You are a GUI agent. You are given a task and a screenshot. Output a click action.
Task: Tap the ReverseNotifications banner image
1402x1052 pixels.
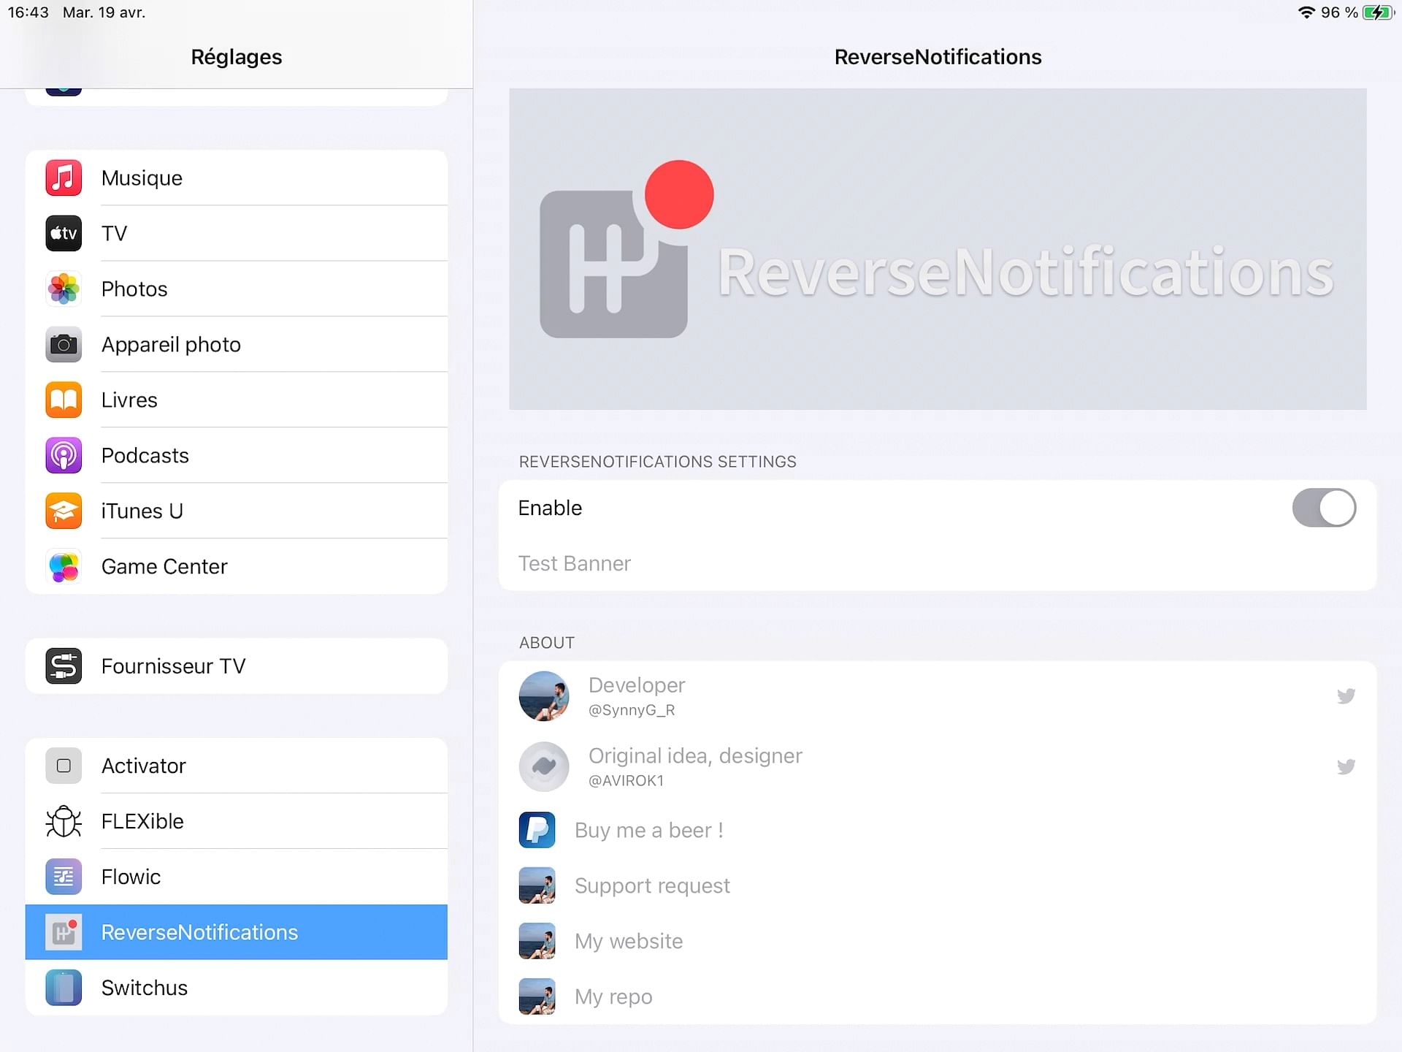(938, 249)
